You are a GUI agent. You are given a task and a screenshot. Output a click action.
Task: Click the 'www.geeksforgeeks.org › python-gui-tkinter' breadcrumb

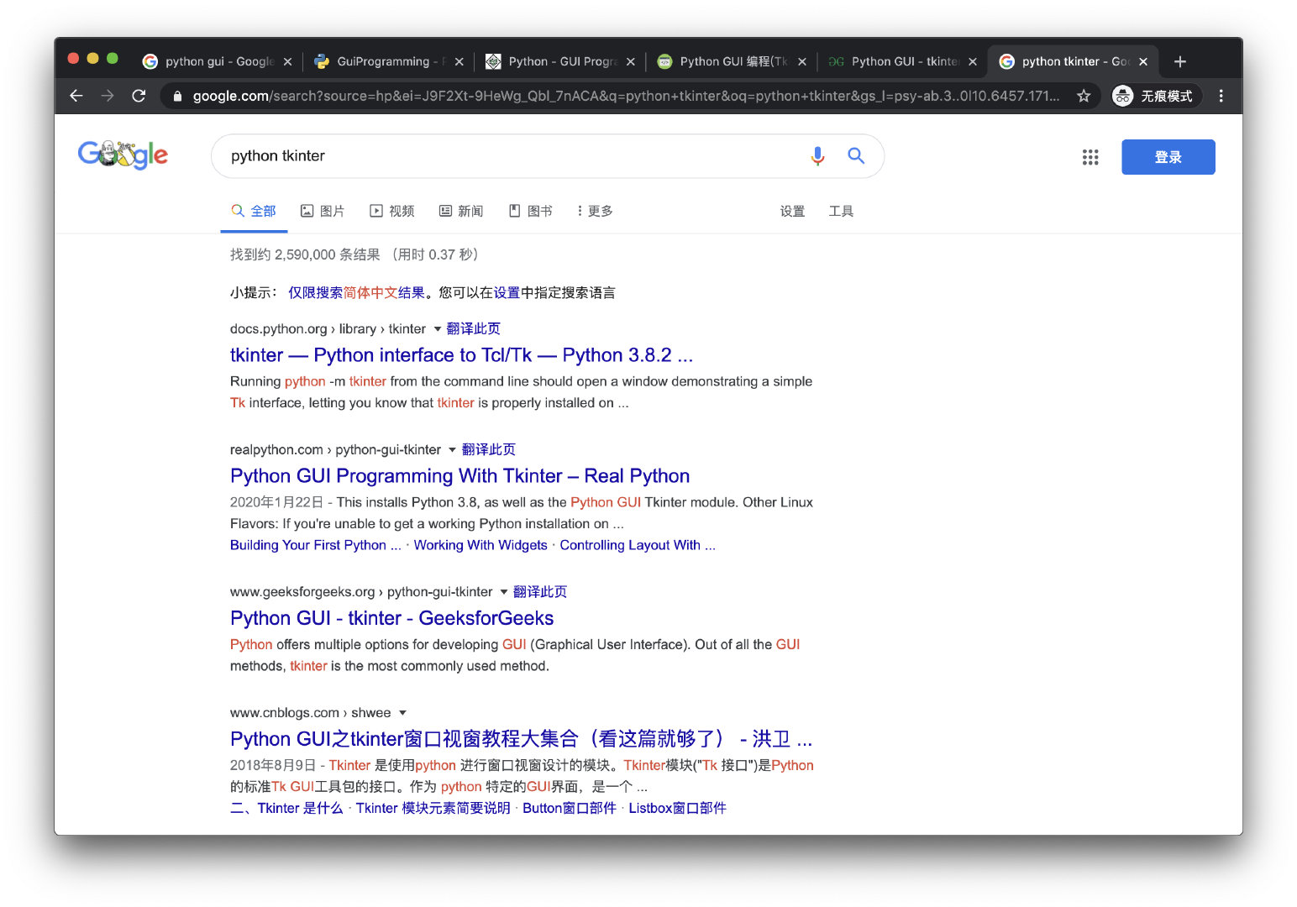(361, 591)
